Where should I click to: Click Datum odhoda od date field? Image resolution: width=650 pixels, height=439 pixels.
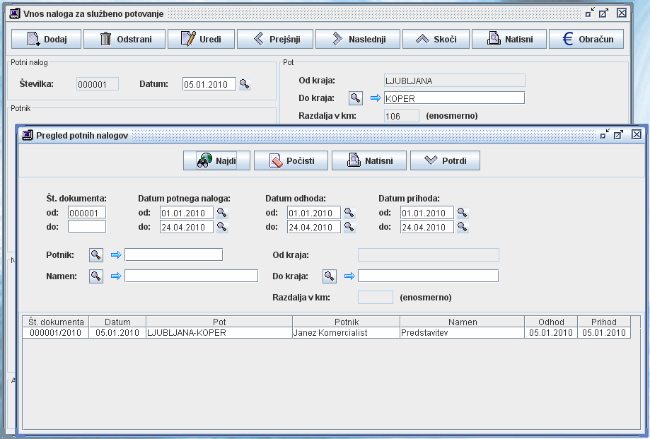tap(314, 213)
